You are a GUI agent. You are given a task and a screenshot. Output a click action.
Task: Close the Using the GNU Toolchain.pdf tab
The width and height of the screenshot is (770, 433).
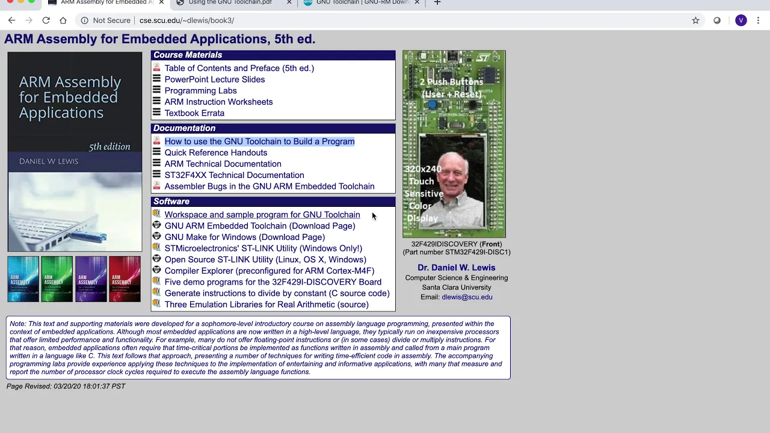coord(289,2)
